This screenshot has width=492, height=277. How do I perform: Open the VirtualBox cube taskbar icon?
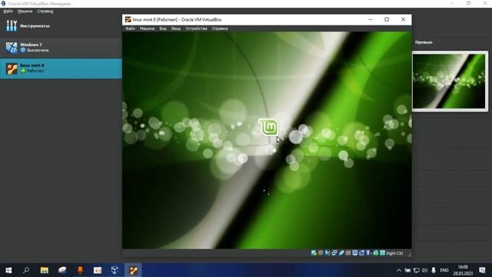click(x=115, y=270)
